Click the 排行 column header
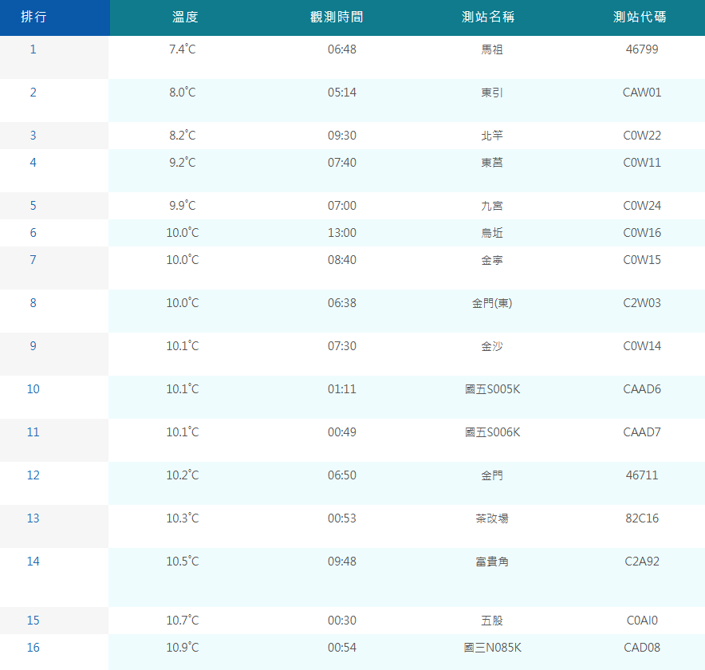Image resolution: width=705 pixels, height=670 pixels. click(33, 17)
